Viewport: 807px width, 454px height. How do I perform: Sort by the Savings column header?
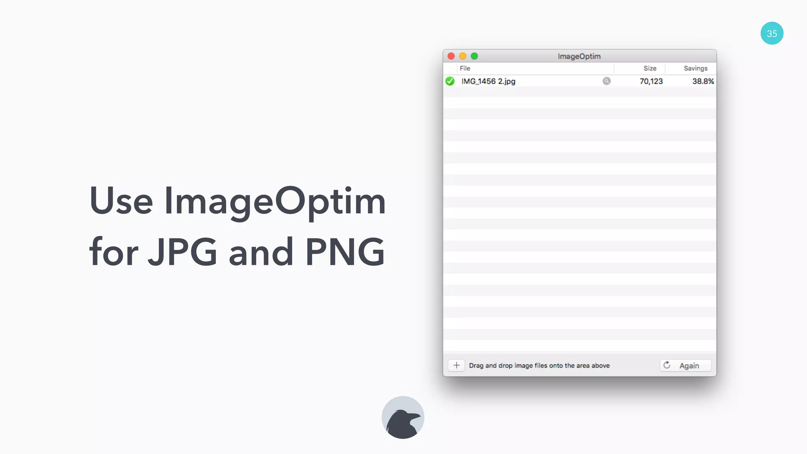(x=691, y=68)
